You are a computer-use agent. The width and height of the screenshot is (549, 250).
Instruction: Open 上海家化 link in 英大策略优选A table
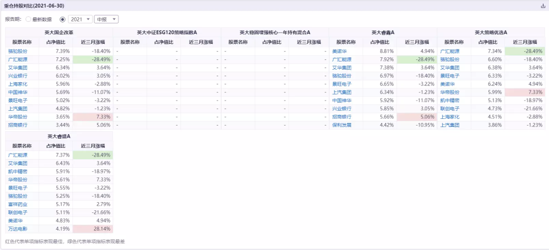coord(449,117)
